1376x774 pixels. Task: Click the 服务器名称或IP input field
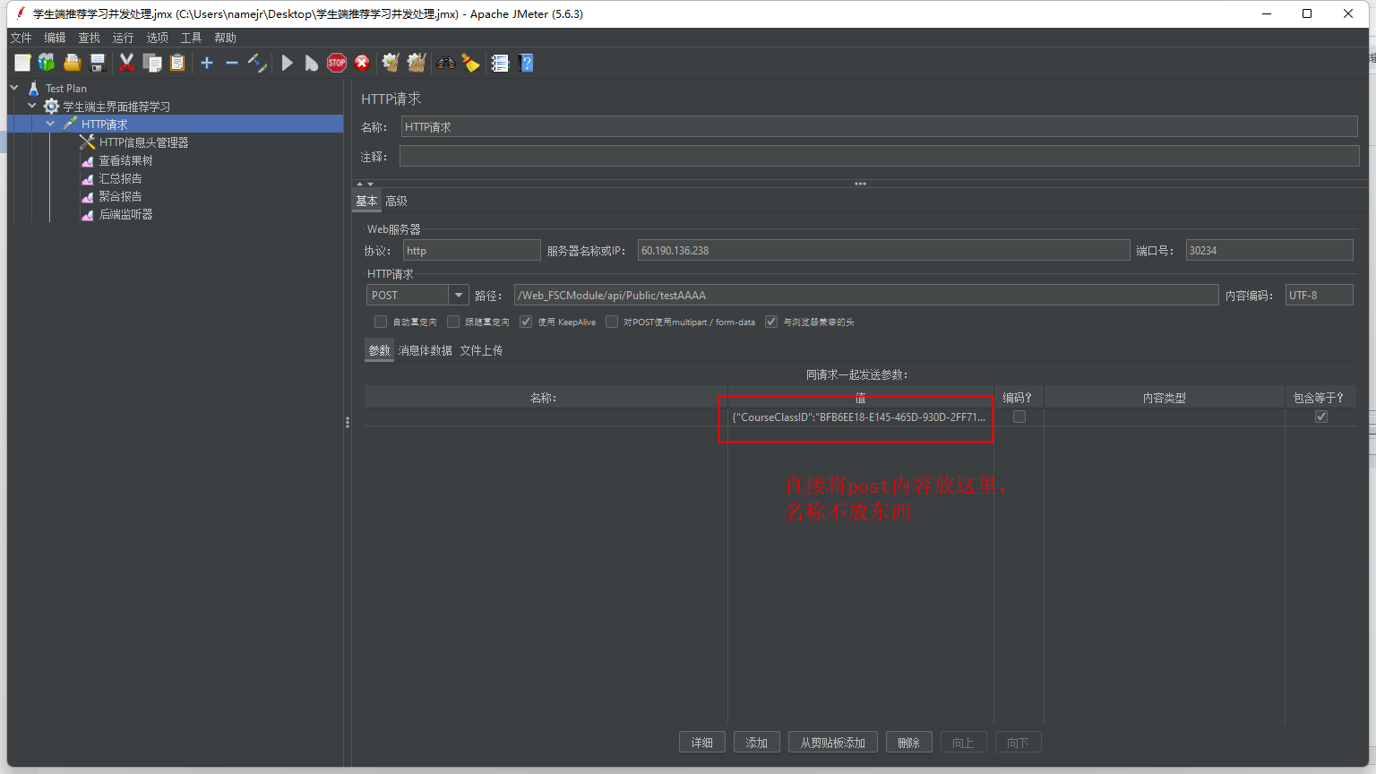pyautogui.click(x=883, y=251)
